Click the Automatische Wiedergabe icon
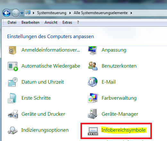Screen dimensions: 167x141 click(13, 66)
